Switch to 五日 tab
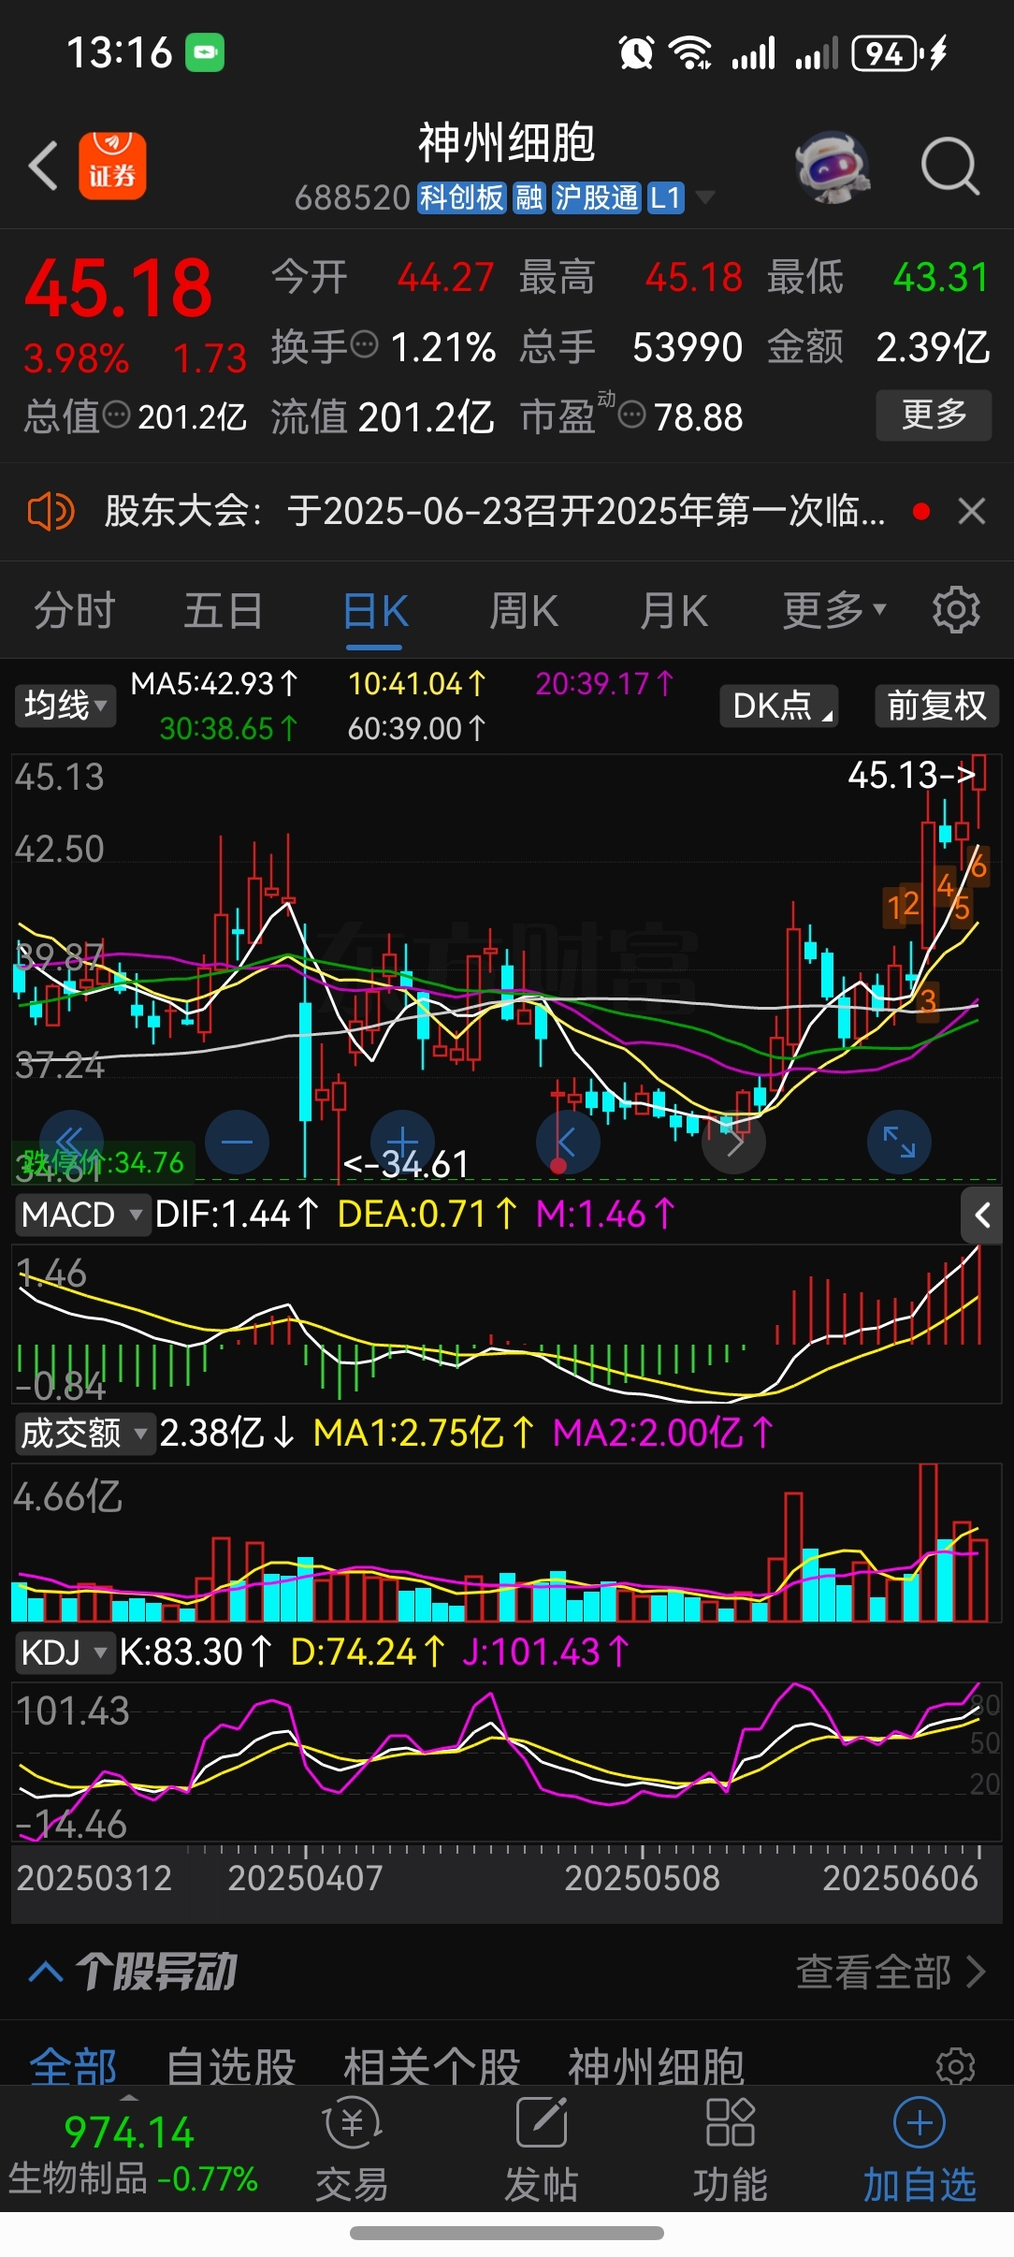The image size is (1014, 2257). click(x=223, y=610)
